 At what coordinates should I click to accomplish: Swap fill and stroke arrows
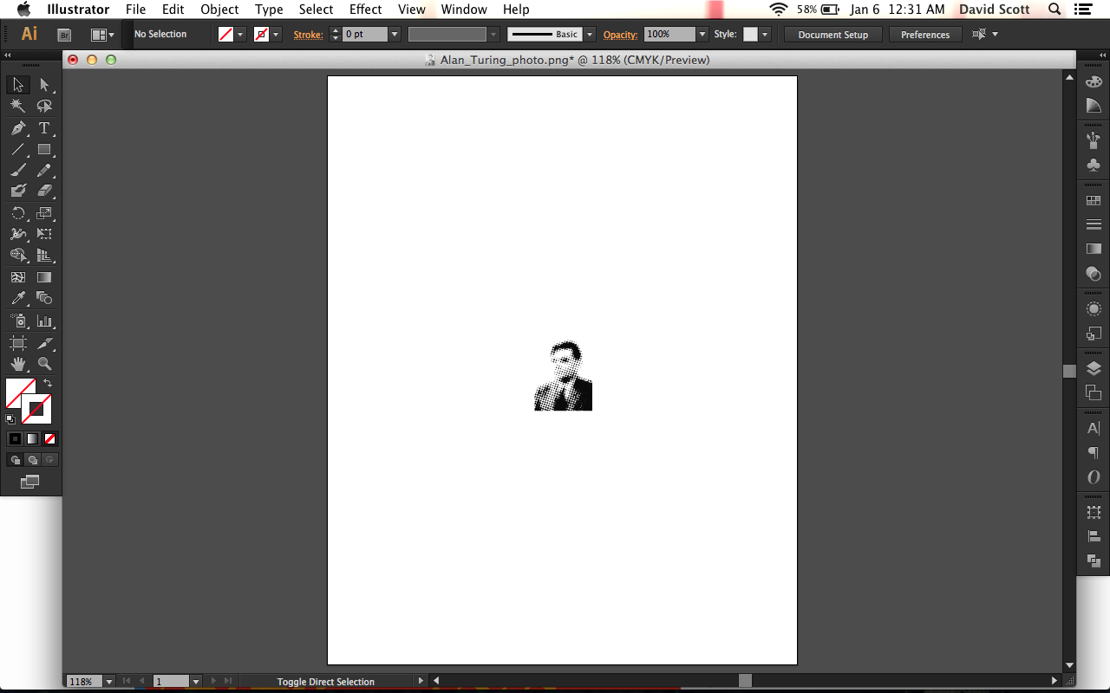48,383
